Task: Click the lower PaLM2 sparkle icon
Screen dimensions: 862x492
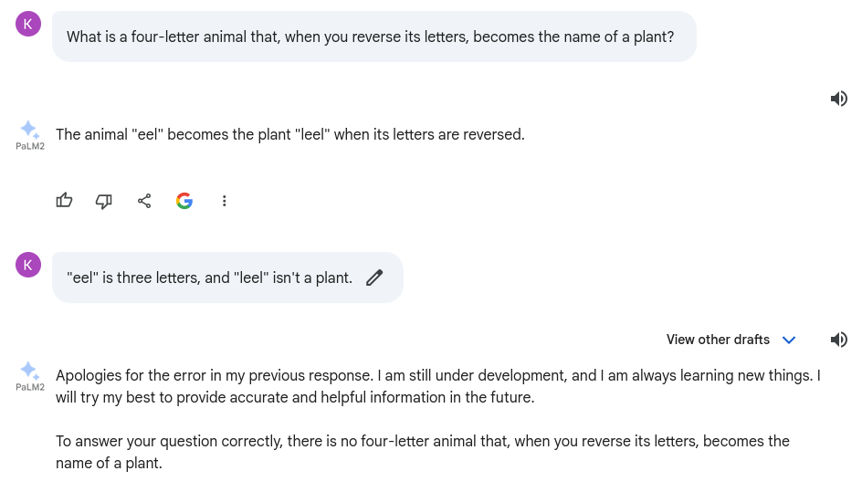Action: point(29,372)
